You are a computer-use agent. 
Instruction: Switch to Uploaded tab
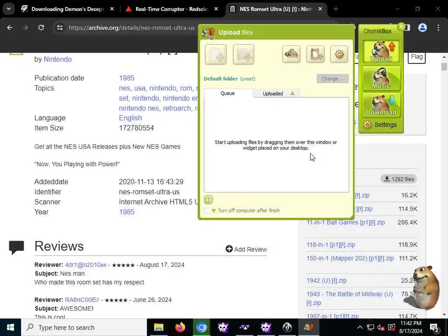[x=276, y=94]
